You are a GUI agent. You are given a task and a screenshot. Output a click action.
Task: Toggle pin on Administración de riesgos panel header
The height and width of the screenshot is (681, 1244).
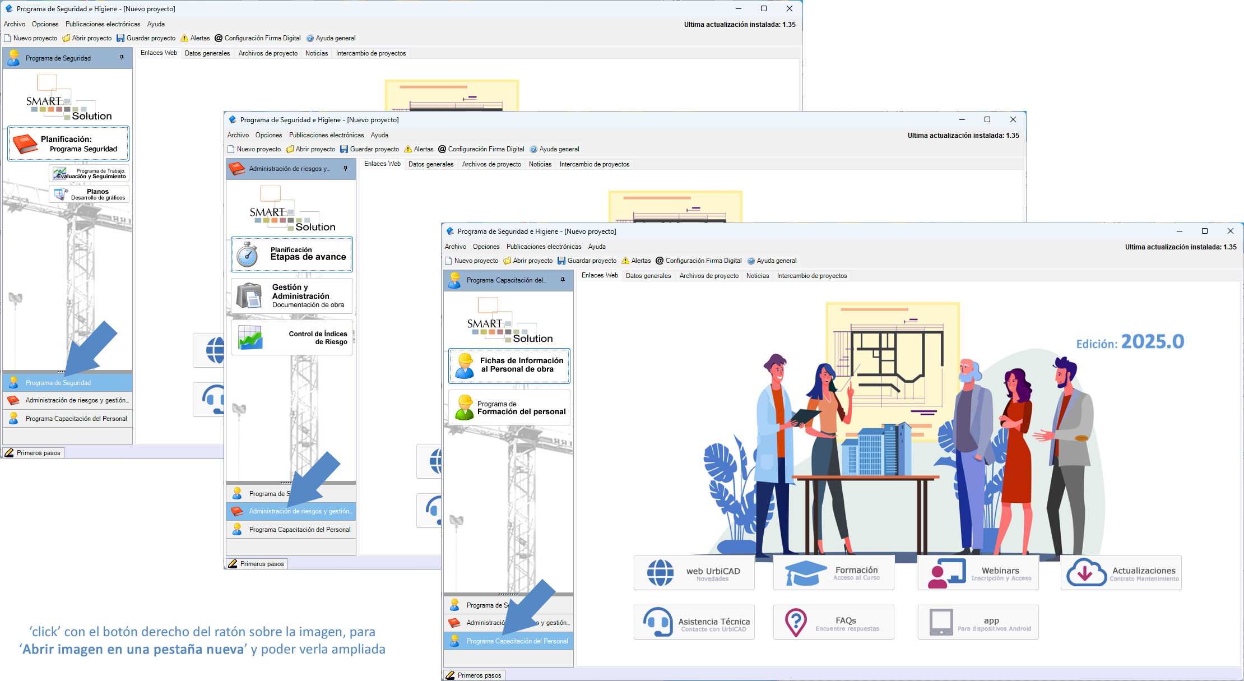click(346, 168)
